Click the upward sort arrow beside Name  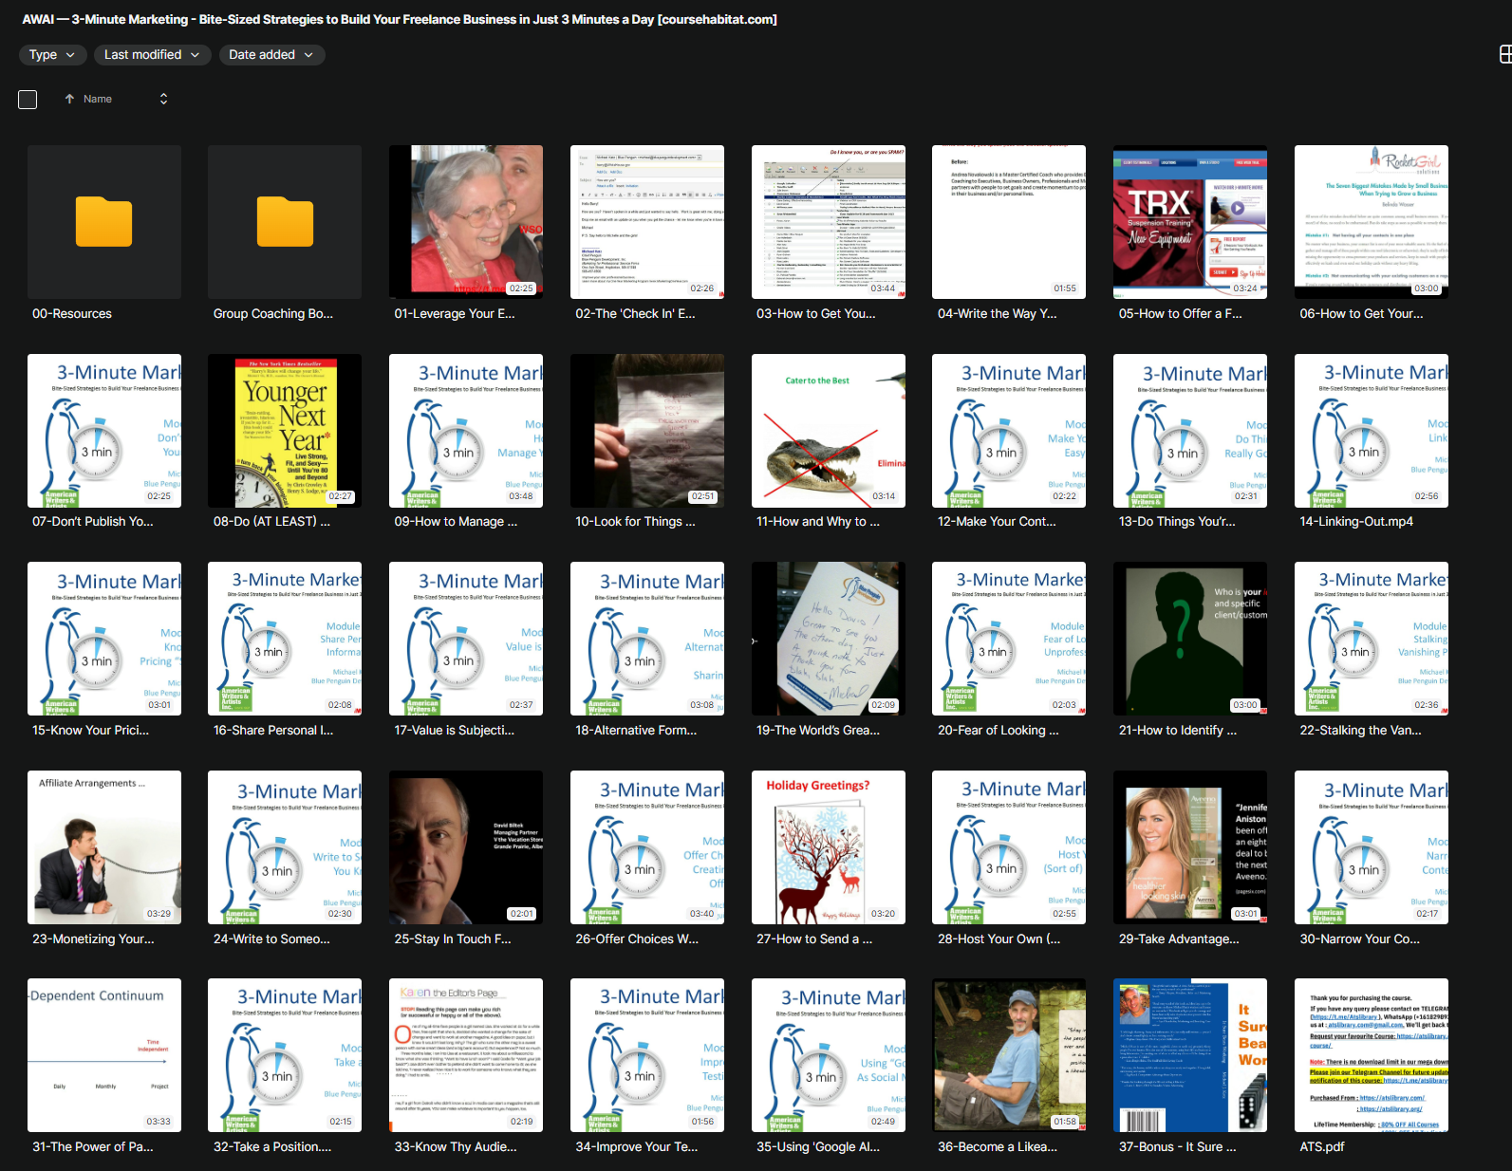(69, 99)
